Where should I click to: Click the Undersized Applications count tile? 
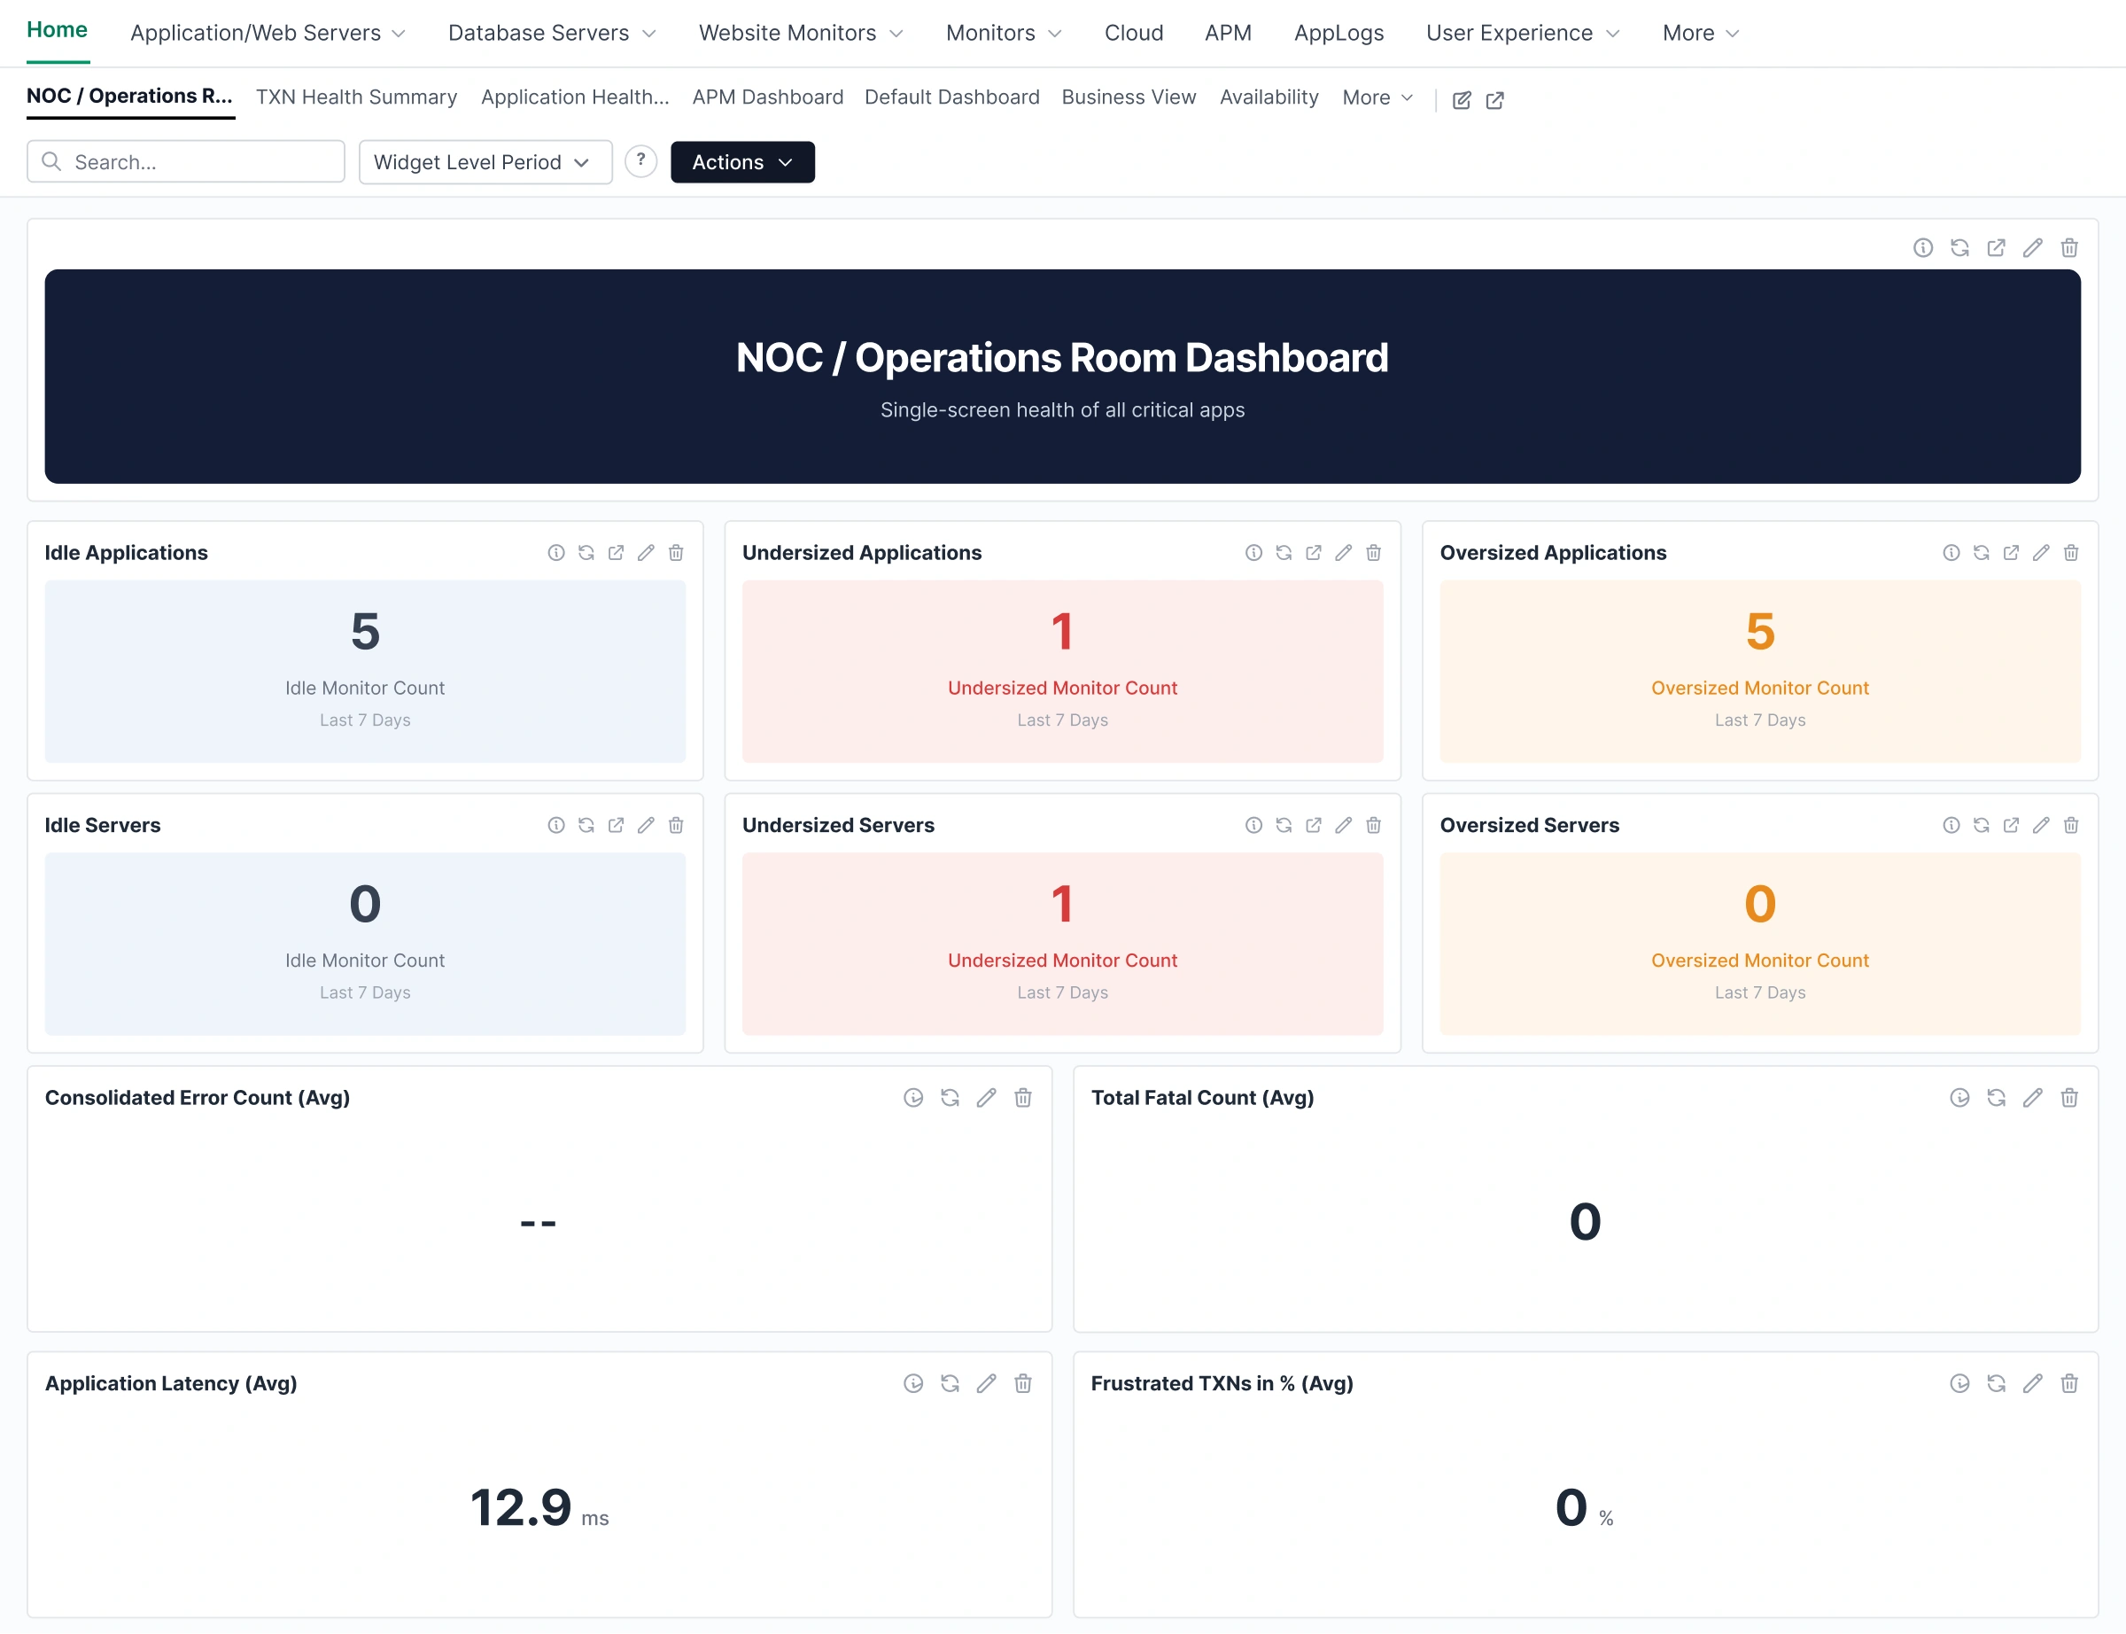tap(1062, 671)
